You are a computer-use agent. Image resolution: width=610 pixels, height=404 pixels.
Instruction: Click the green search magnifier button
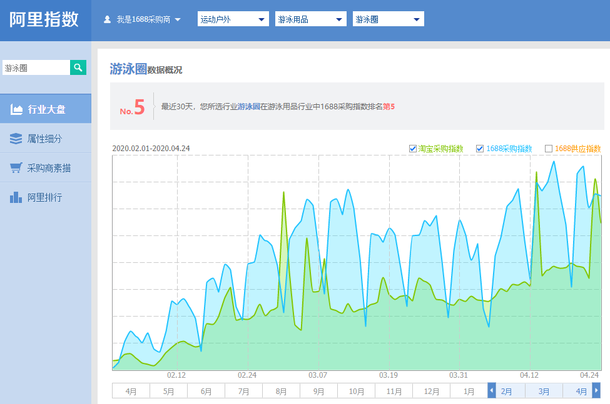coord(78,68)
